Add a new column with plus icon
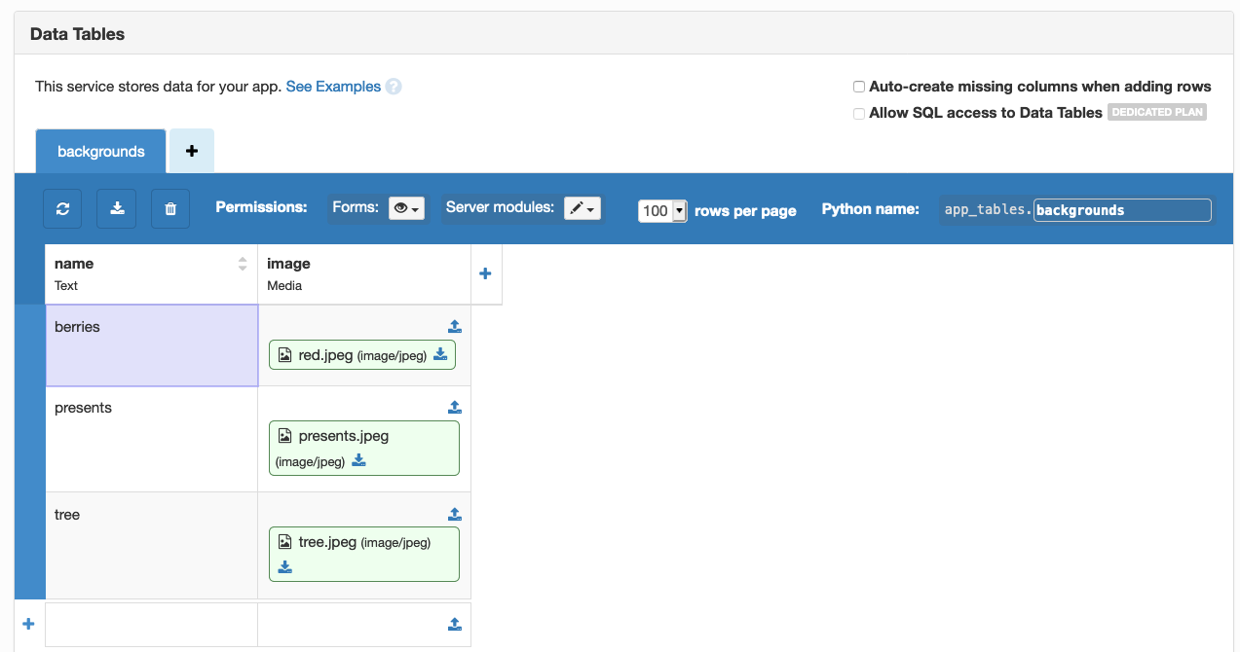The image size is (1240, 652). coord(485,274)
